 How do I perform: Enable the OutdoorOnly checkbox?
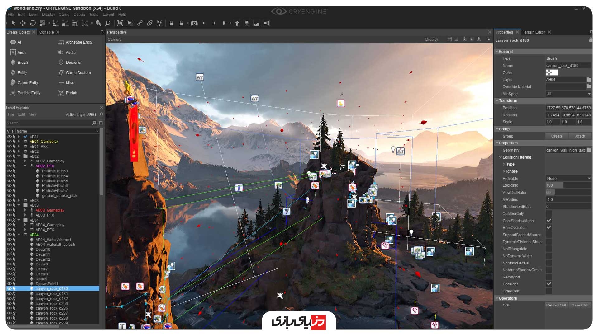coord(549,214)
